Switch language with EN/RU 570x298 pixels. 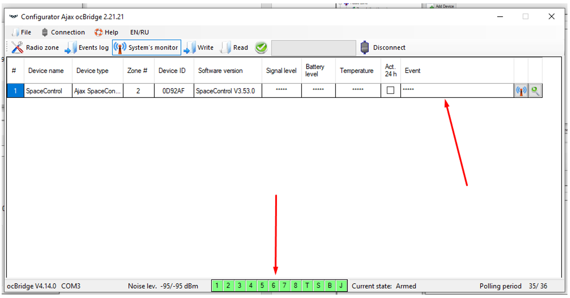(140, 32)
